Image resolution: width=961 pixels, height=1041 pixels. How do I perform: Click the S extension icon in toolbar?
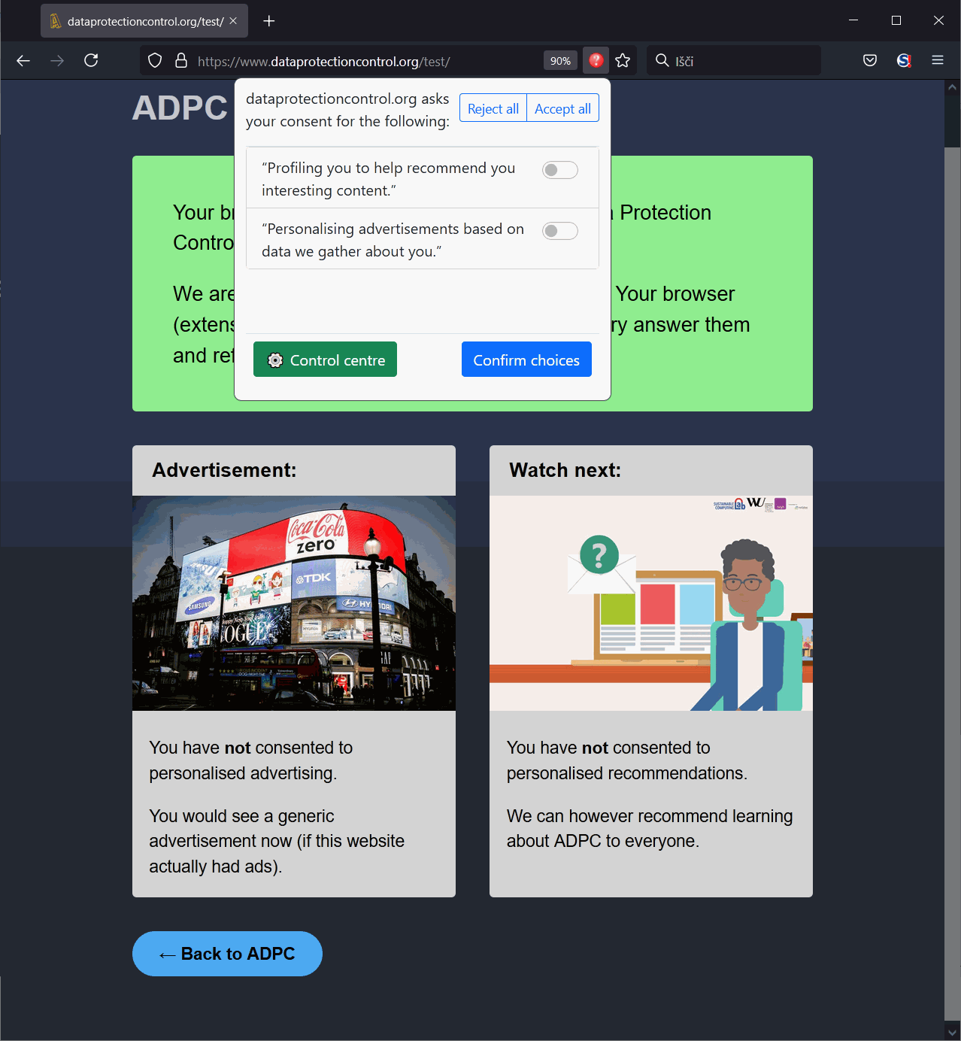coord(903,60)
